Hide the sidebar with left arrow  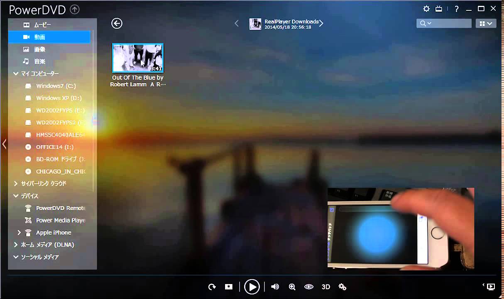(4, 144)
